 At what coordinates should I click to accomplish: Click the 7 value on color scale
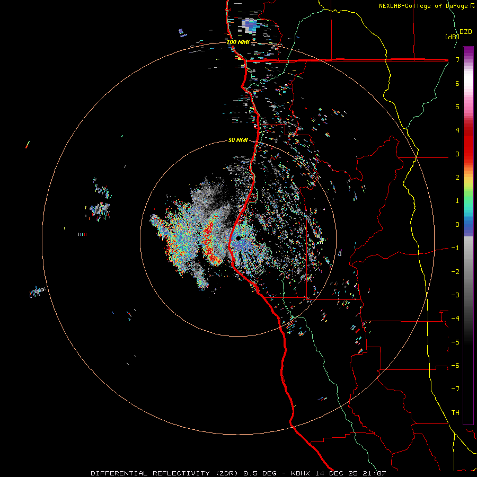coord(457,59)
